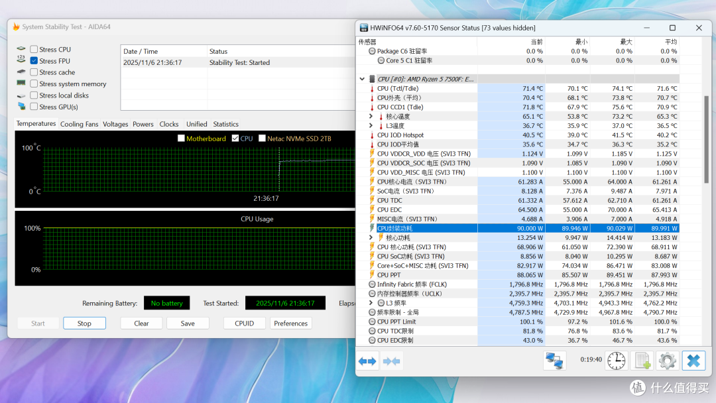Click the Clear button
716x403 pixels.
(142, 323)
